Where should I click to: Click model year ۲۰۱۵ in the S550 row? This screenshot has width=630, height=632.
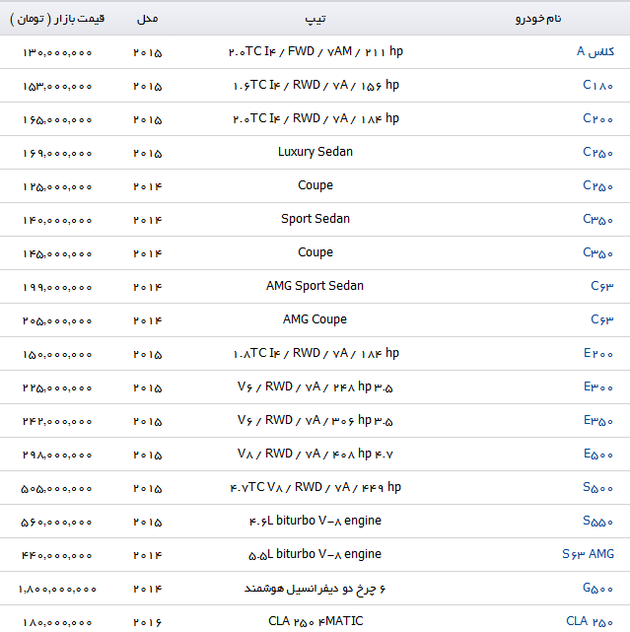148,522
